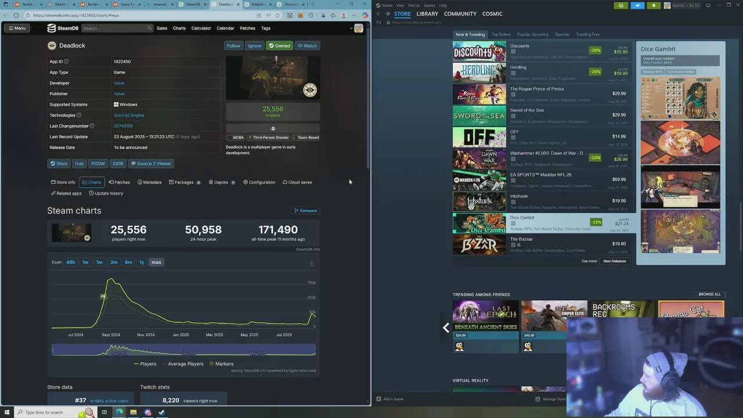Open File Explorer from taskbar
This screenshot has height=418, width=743.
[133, 412]
